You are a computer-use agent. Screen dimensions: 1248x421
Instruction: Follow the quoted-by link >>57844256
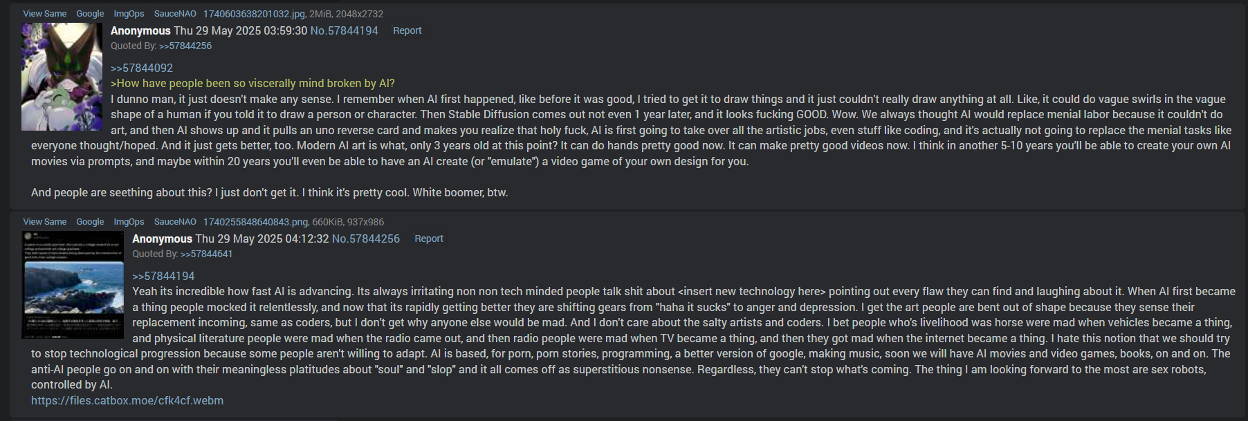pos(185,46)
